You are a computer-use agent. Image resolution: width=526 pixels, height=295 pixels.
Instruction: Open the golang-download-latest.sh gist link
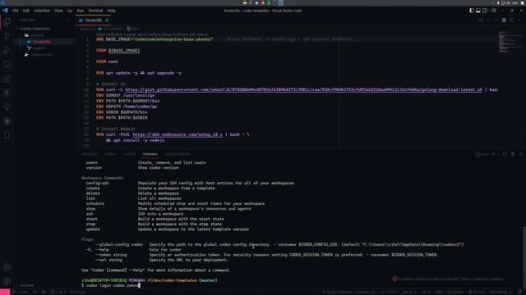303,89
